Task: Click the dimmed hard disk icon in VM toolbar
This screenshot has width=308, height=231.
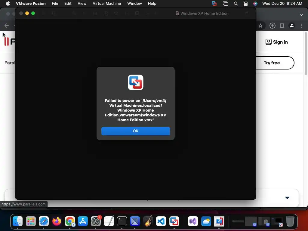Action: tap(95, 13)
